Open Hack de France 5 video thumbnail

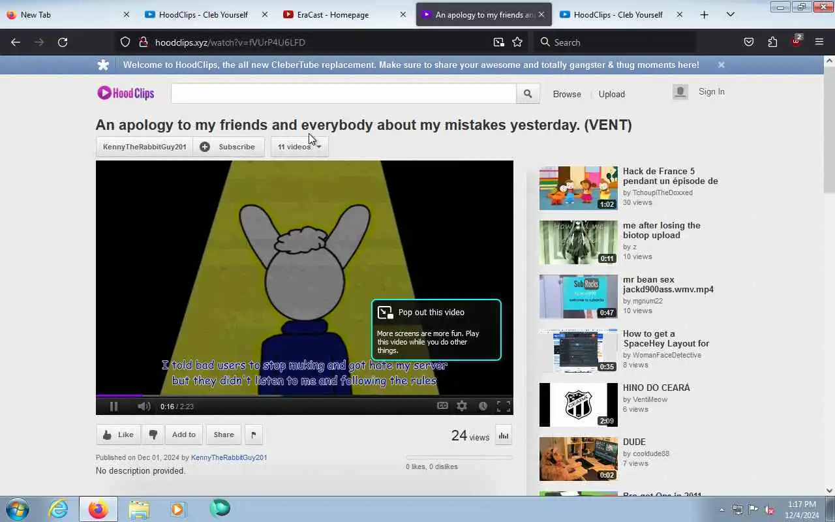click(578, 188)
